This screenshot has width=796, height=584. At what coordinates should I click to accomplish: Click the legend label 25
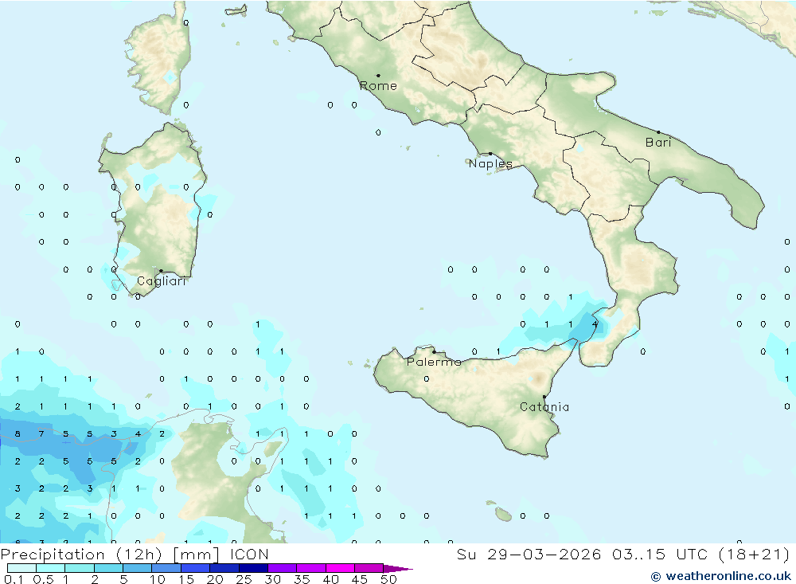[x=244, y=579]
